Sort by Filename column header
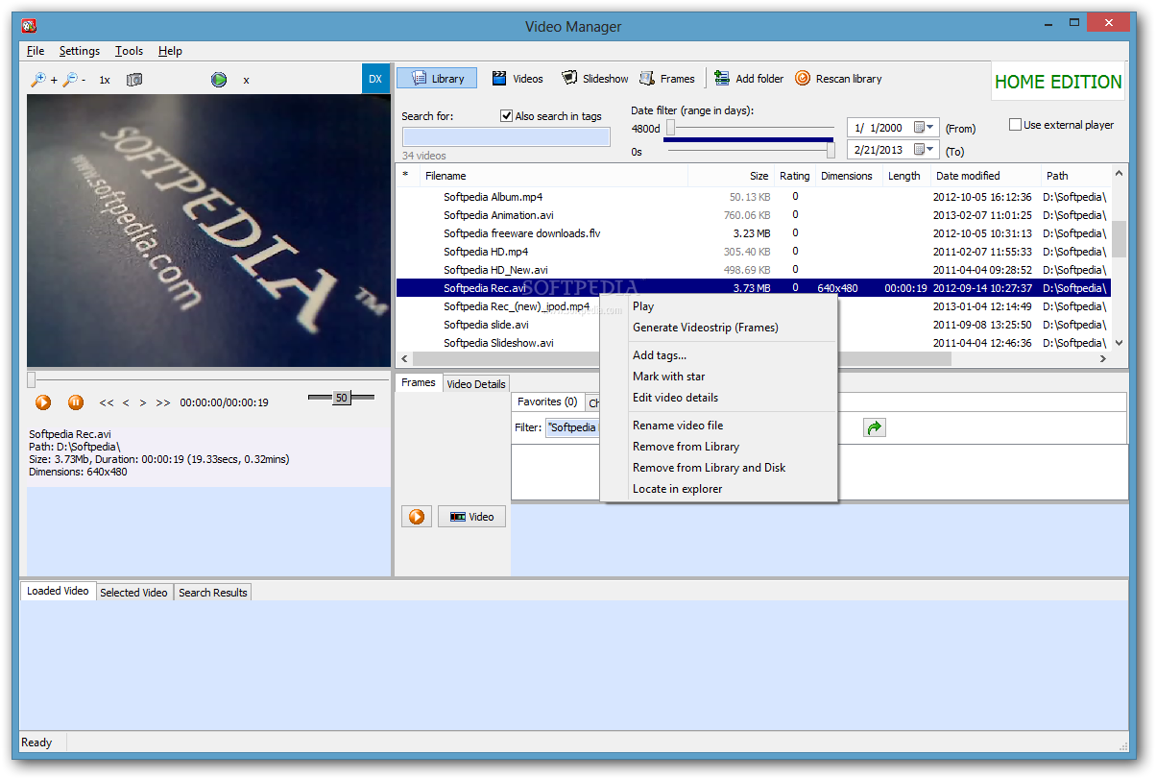The width and height of the screenshot is (1156, 779). click(x=552, y=176)
